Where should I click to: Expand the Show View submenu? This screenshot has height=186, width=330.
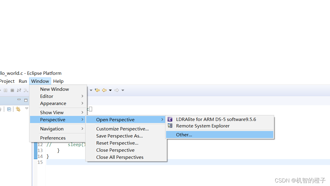coord(58,112)
